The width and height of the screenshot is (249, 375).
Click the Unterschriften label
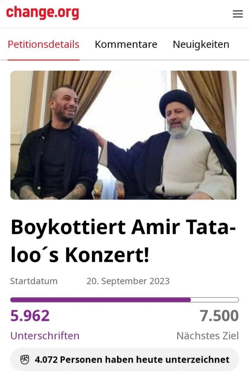(x=45, y=336)
